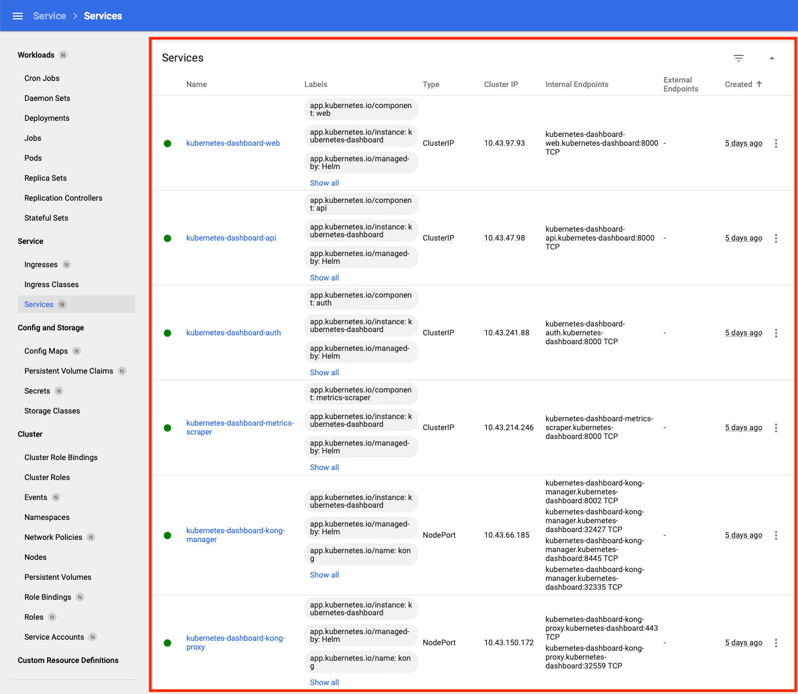This screenshot has height=694, width=798.
Task: Open Ingress Classes in sidebar
Action: click(52, 284)
